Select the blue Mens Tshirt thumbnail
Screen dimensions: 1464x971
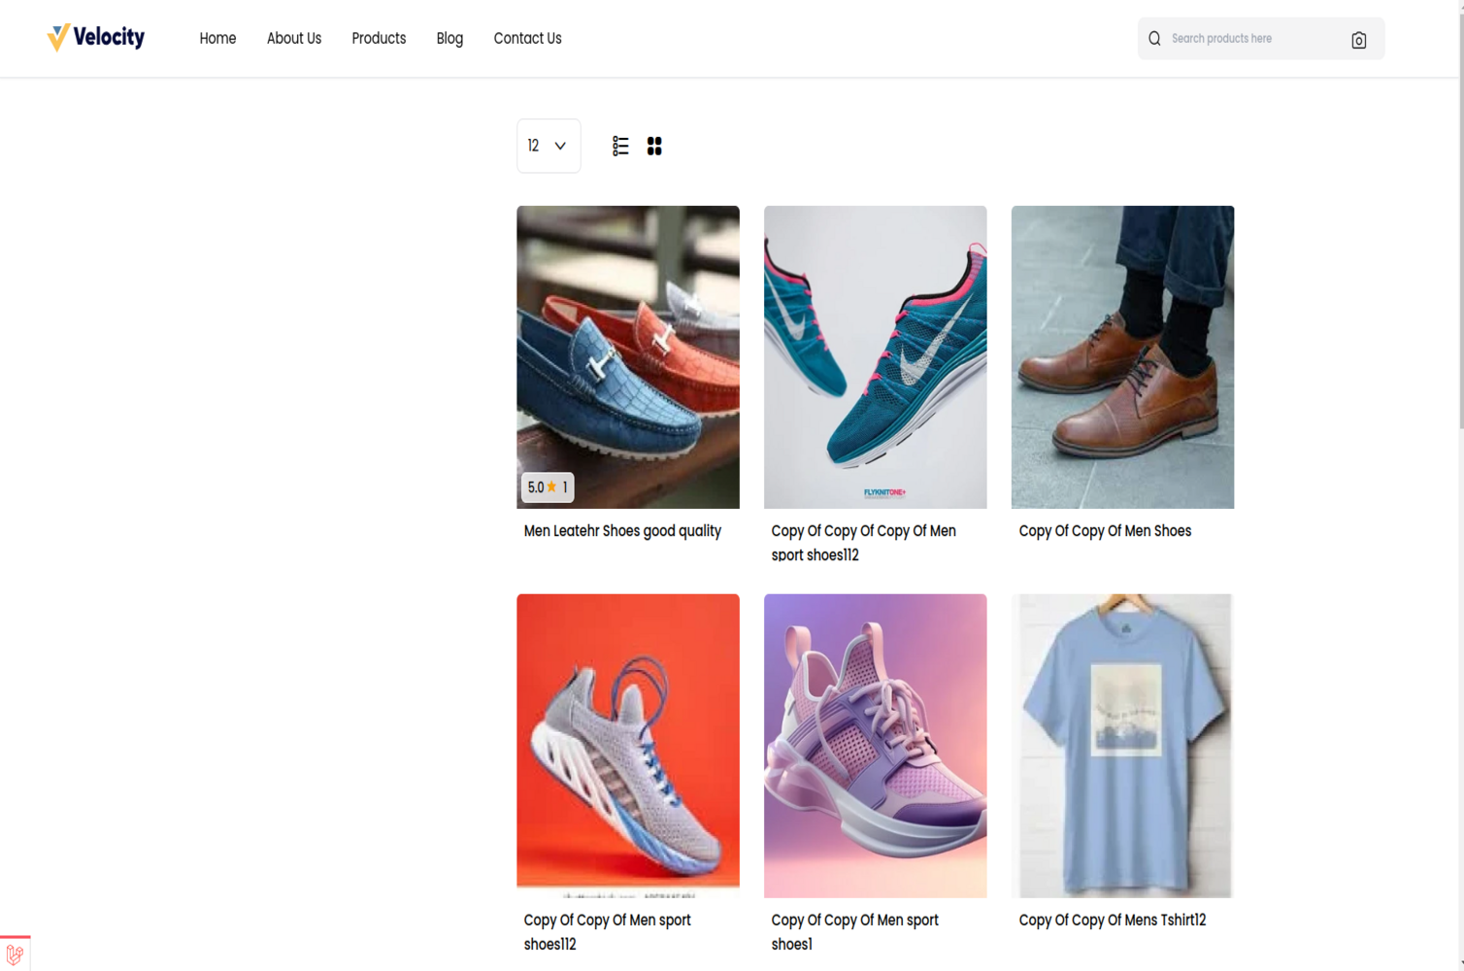1122,745
